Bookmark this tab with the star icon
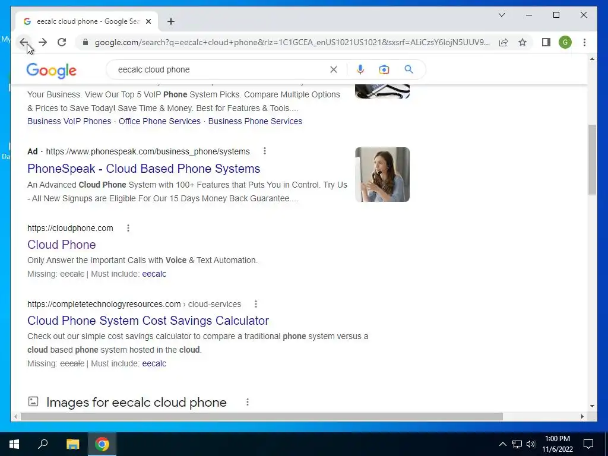Viewport: 608px width, 456px height. 522,42
